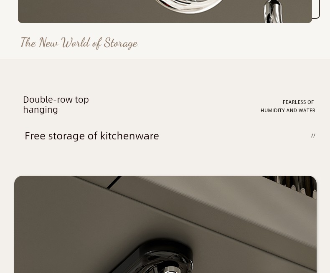330x273 pixels.
Task: Open the top banner product image
Action: (x=165, y=11)
